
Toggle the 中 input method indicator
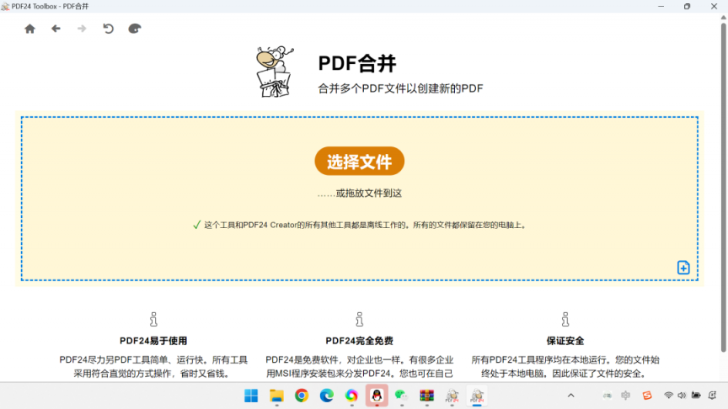click(626, 396)
